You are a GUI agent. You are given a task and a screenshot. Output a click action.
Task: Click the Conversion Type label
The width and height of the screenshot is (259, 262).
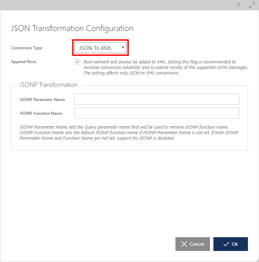[27, 48]
